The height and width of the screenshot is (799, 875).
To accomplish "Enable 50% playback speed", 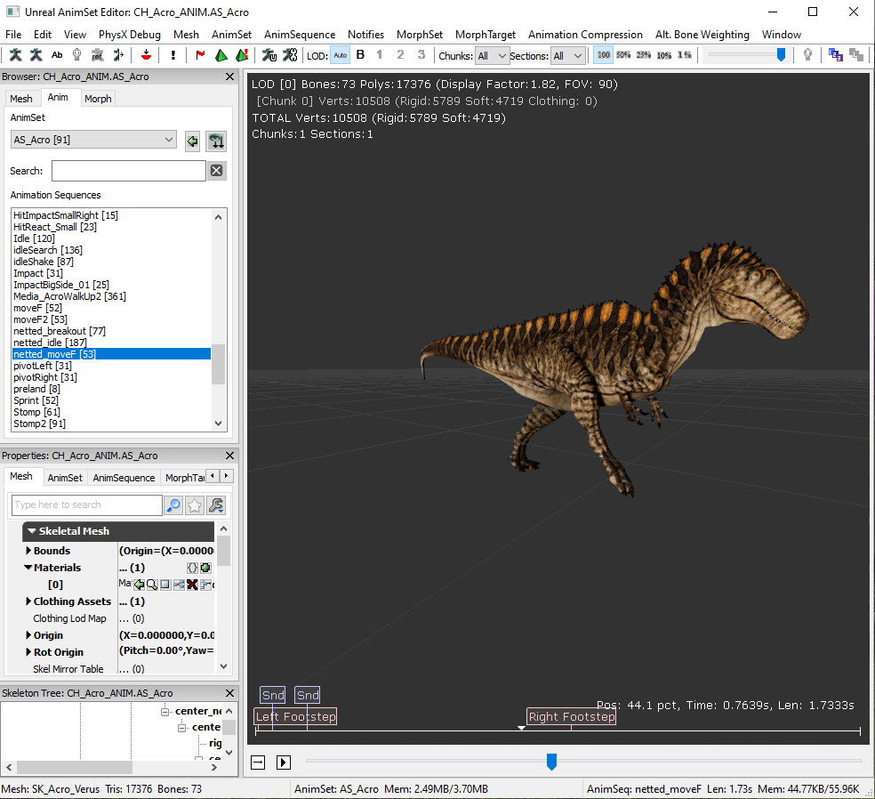I will click(x=623, y=55).
